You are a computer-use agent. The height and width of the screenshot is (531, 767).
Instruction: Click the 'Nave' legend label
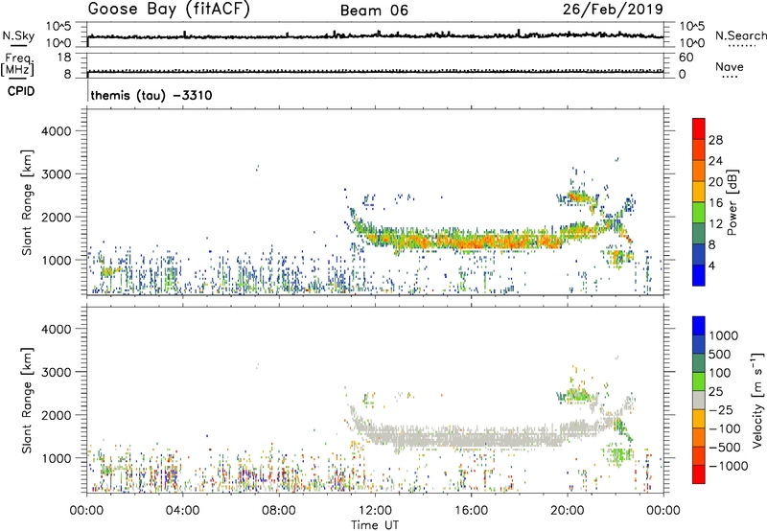[730, 66]
